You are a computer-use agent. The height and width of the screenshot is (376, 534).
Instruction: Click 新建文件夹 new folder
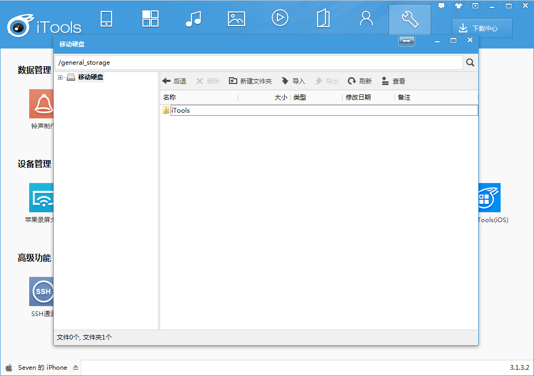[x=250, y=81]
